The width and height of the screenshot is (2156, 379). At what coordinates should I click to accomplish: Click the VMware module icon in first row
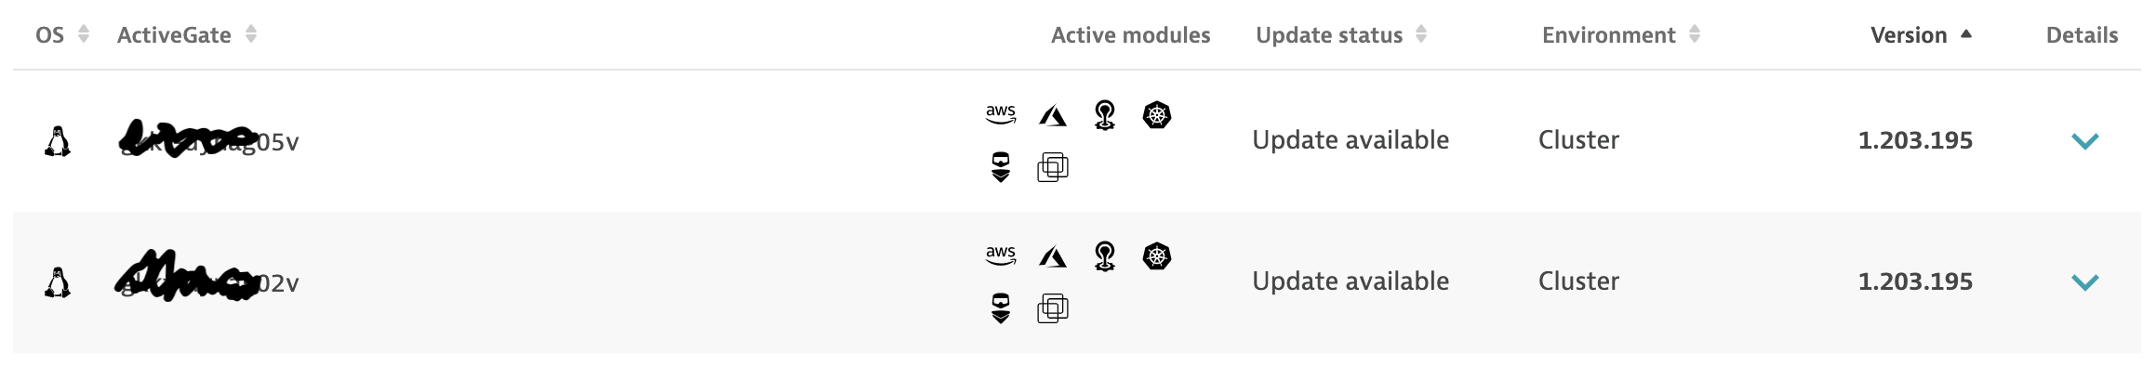[1052, 167]
